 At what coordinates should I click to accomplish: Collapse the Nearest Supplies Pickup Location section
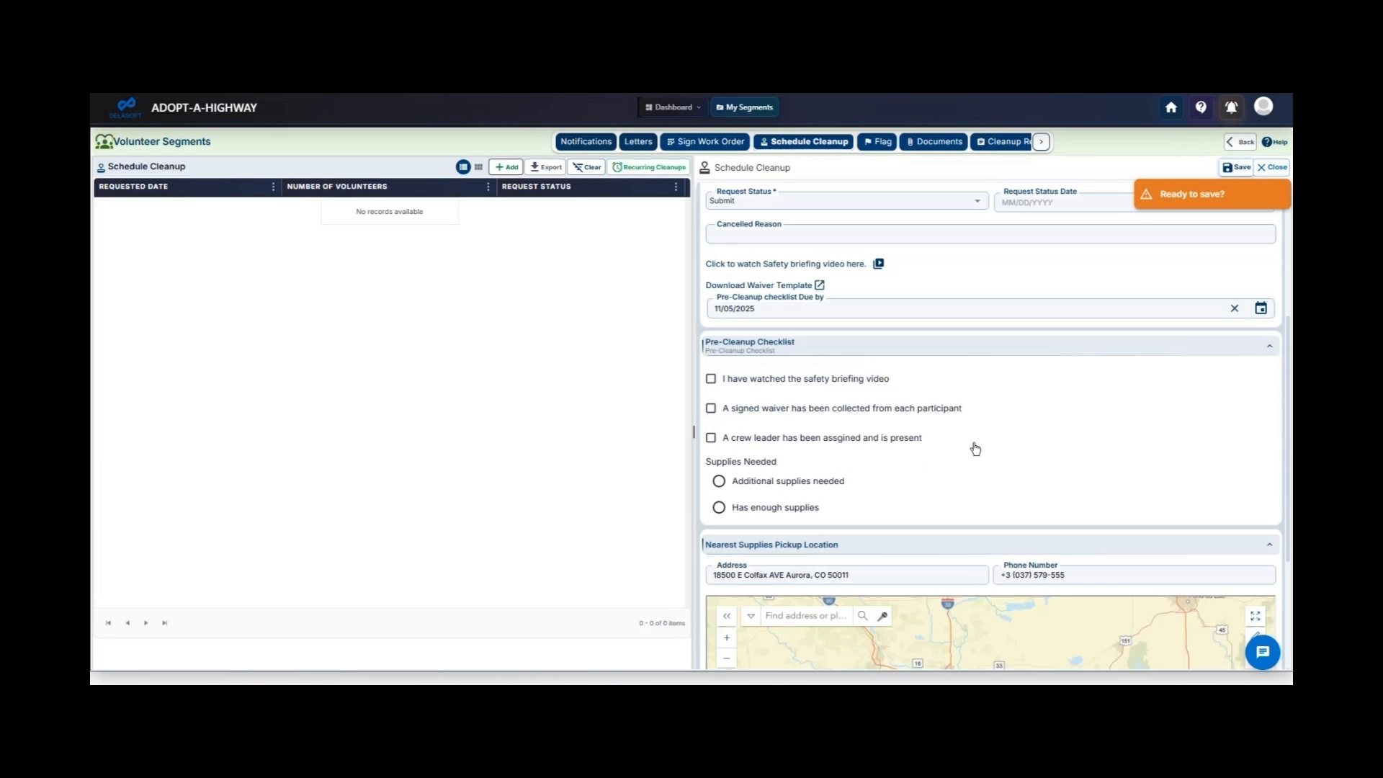[1269, 544]
